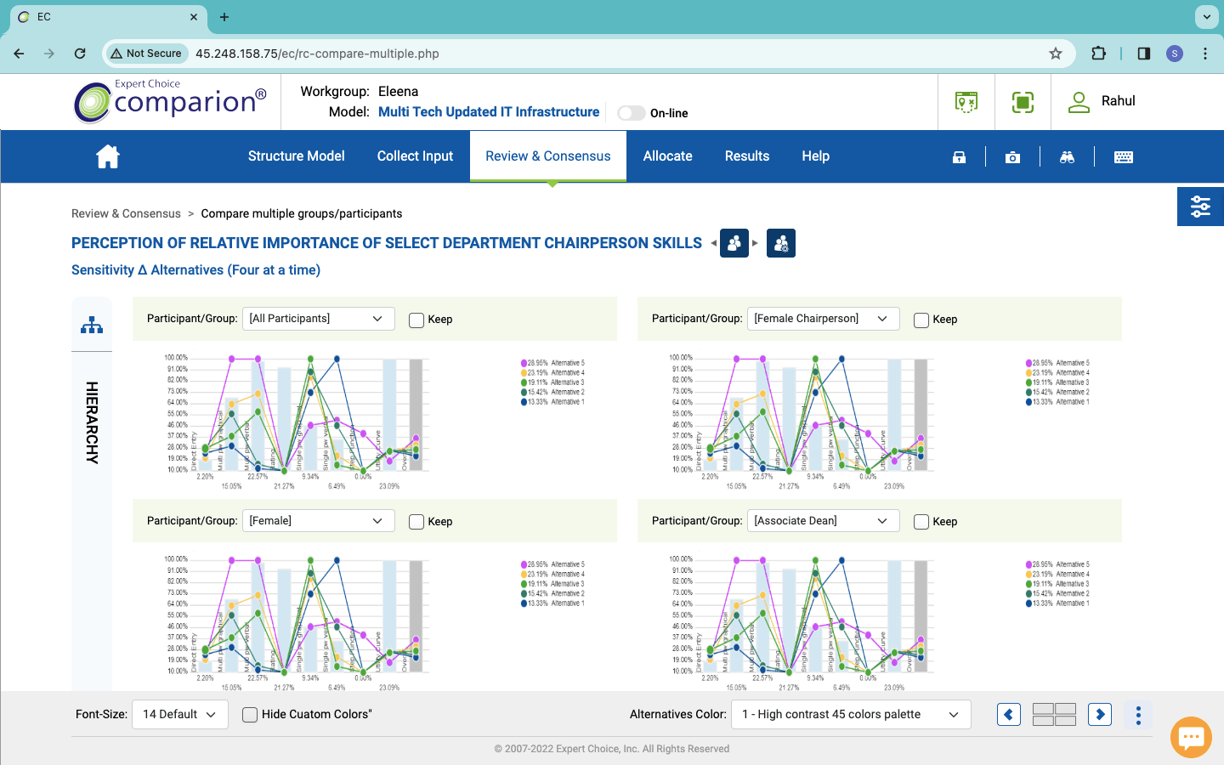The image size is (1224, 765).
Task: Click the chairperson skills objective title
Action: (387, 243)
